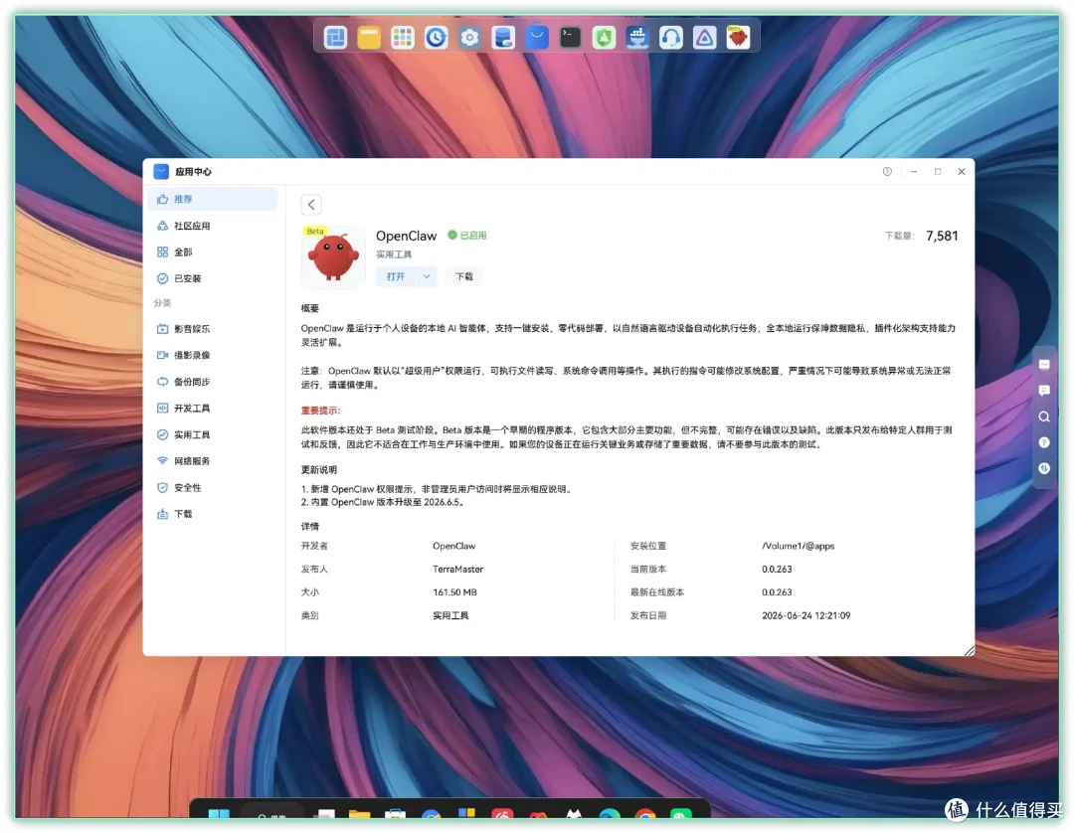This screenshot has width=1074, height=833.
Task: Open the colorful app grid icon in dock
Action: point(402,37)
